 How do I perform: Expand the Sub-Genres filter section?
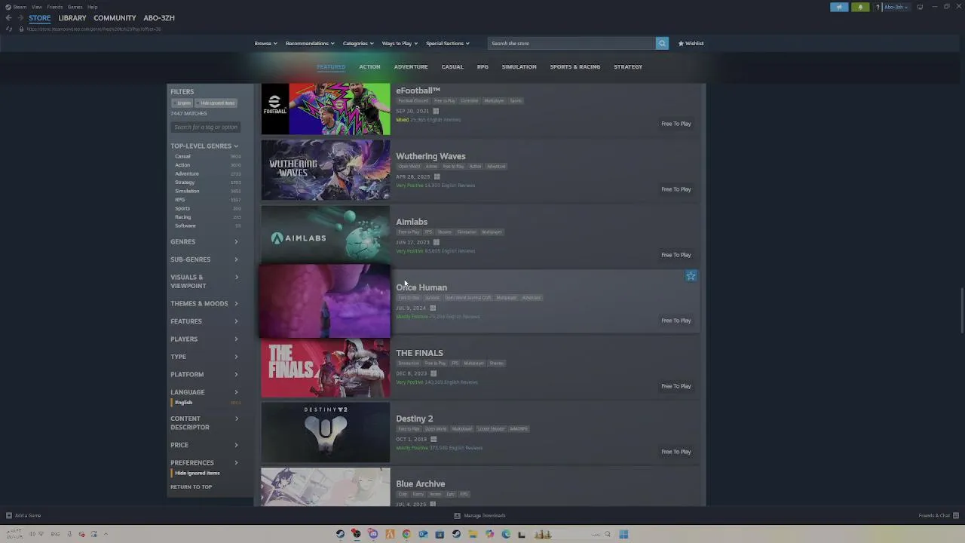click(x=204, y=259)
